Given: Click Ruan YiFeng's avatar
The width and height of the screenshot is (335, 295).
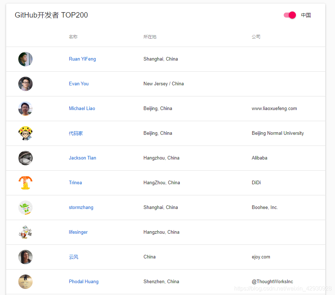Looking at the screenshot, I should 25,59.
